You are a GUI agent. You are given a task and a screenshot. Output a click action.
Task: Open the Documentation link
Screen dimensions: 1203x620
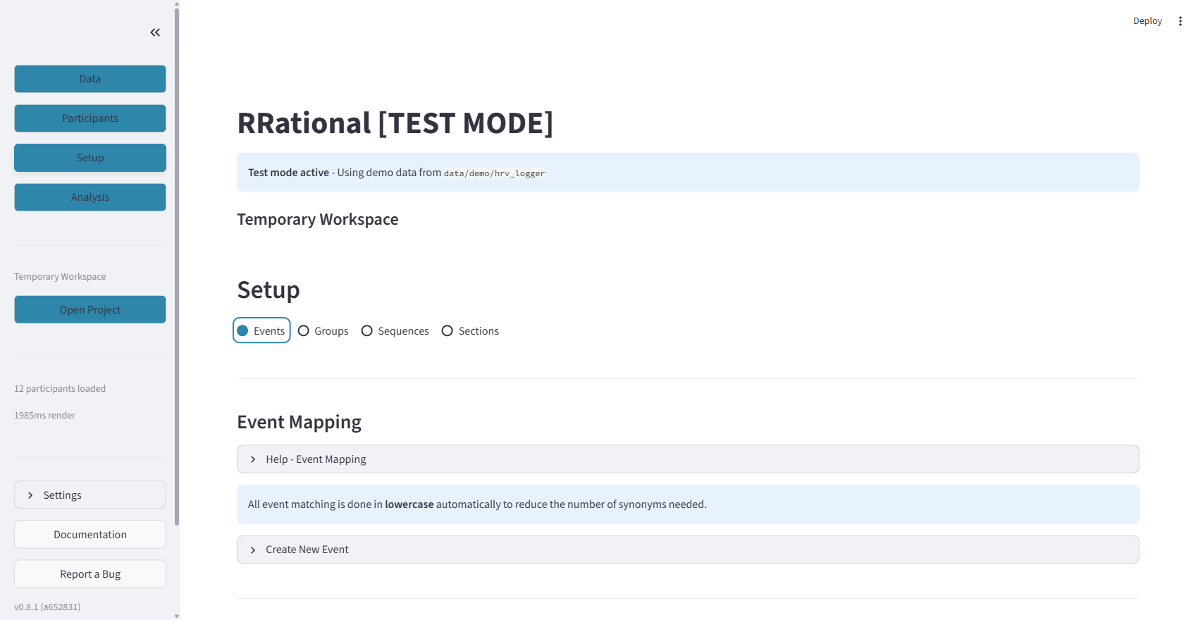(x=90, y=535)
